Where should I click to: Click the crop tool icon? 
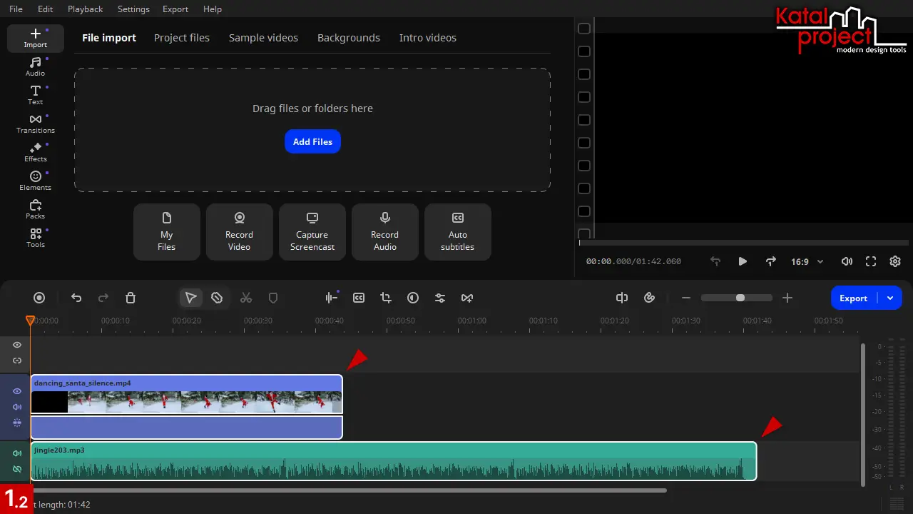[386, 298]
